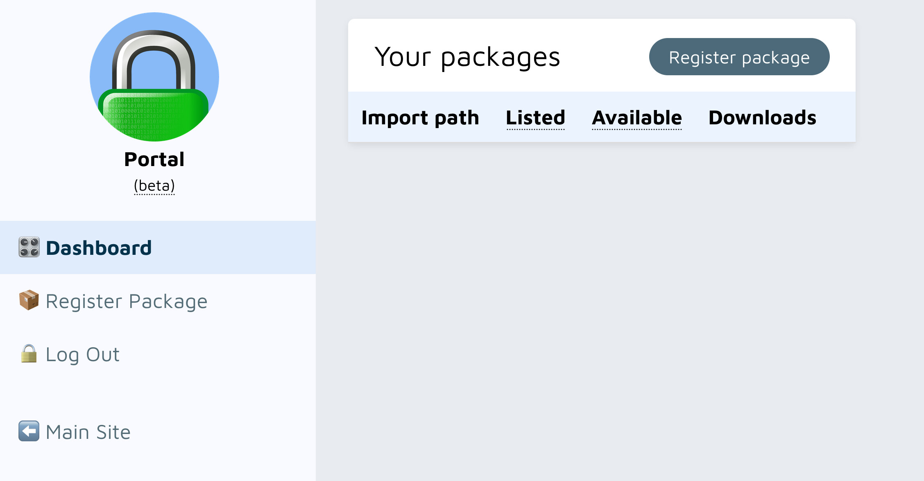Click the Dashboard control-knobs icon

[29, 247]
